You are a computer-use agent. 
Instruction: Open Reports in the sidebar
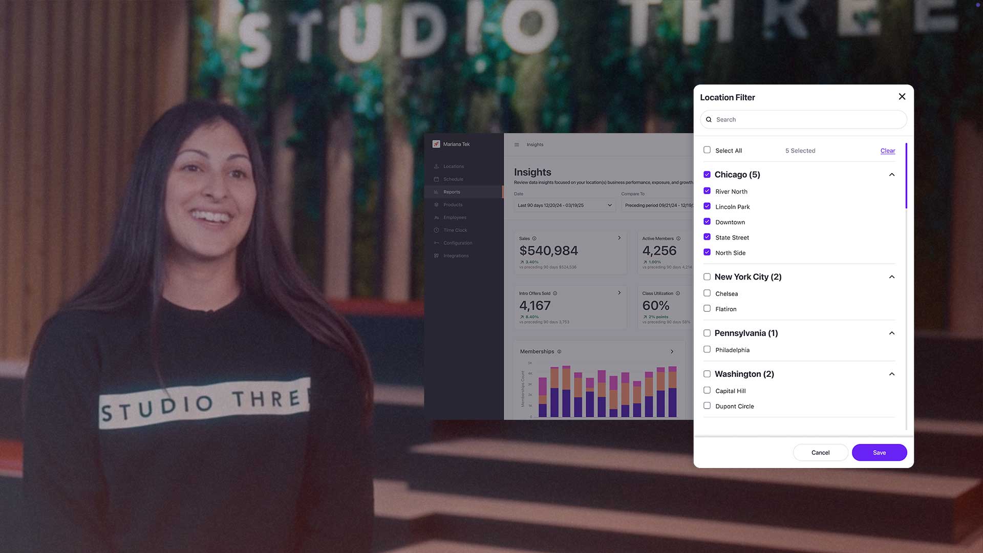click(452, 192)
